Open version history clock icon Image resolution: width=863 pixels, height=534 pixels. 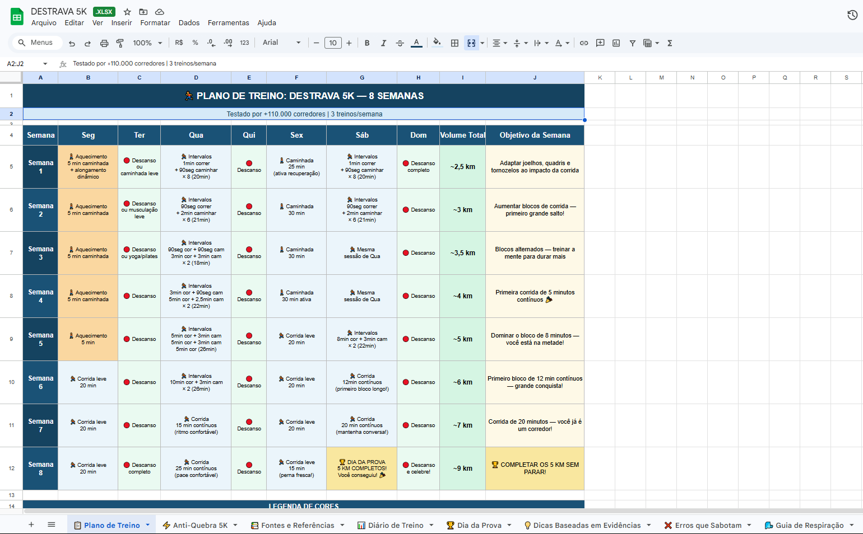coord(852,15)
